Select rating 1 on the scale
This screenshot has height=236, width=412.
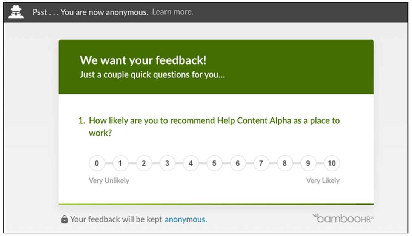[x=120, y=164]
